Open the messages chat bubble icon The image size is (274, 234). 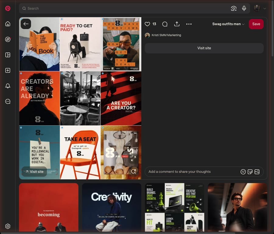[x=8, y=101]
